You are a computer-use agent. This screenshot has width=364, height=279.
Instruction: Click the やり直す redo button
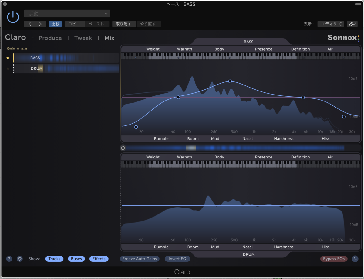148,24
